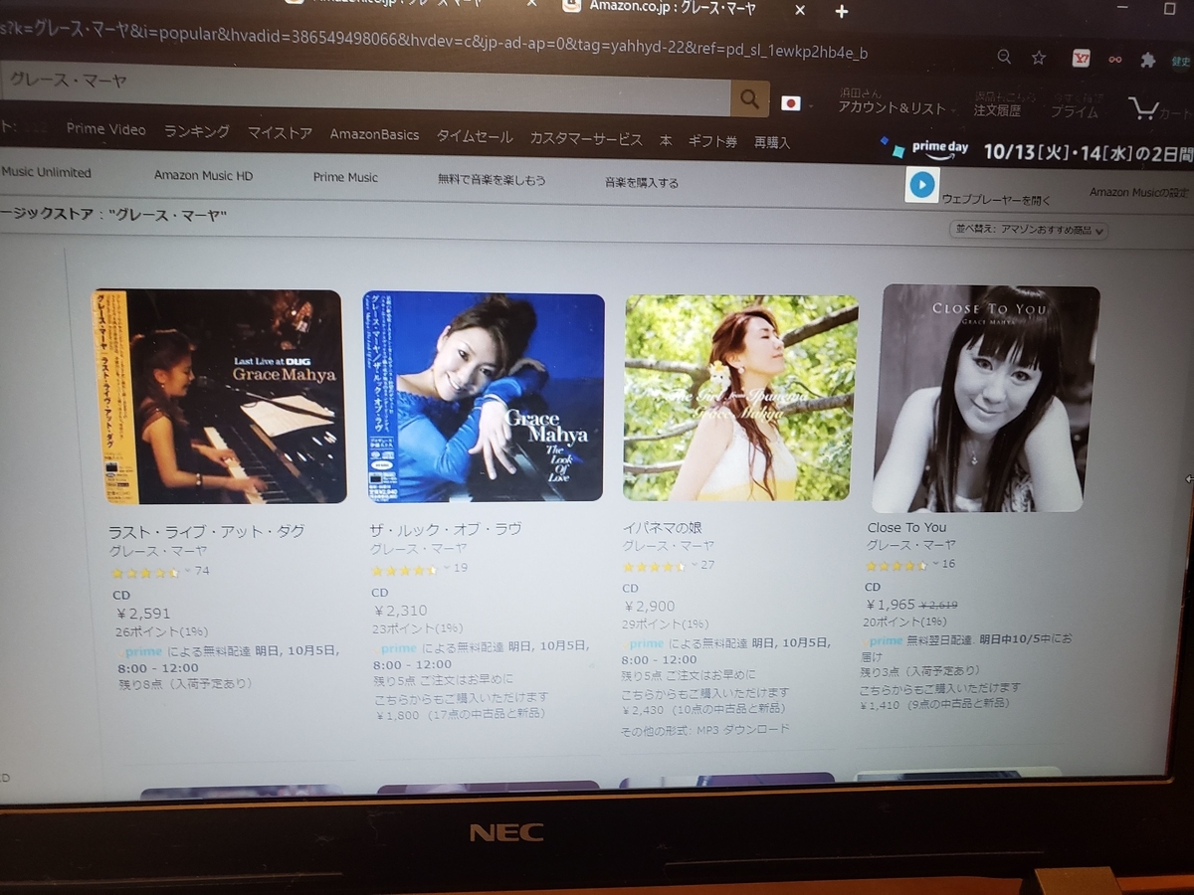1194x895 pixels.
Task: Select the Music Unlimited tab
Action: 47,172
